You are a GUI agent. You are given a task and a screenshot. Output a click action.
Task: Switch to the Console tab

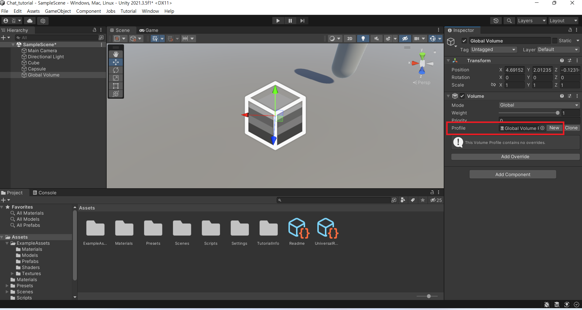[44, 193]
